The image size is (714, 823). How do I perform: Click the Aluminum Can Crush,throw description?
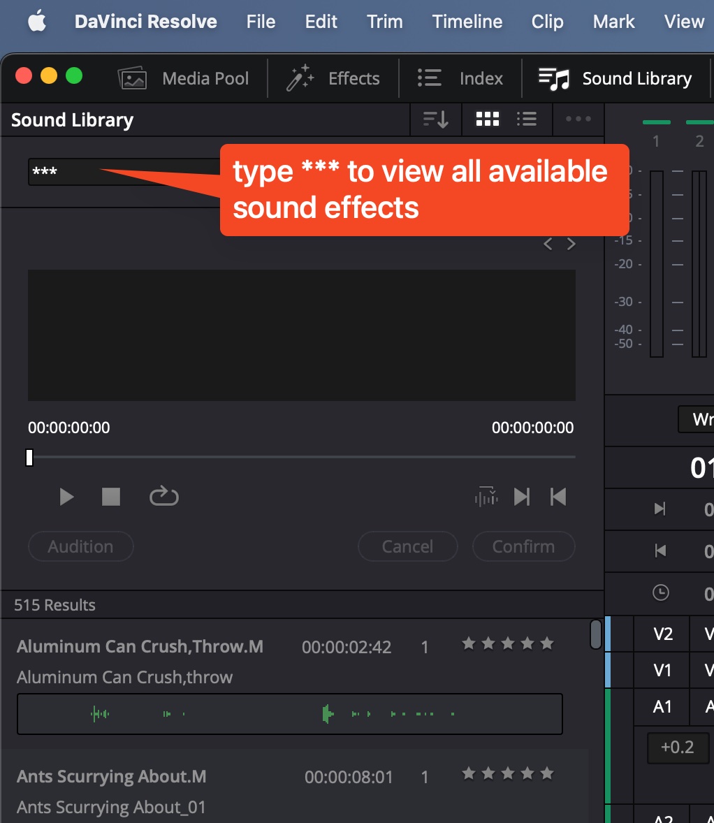(124, 678)
